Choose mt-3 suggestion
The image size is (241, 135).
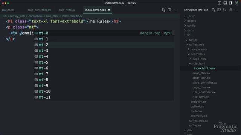point(104,51)
